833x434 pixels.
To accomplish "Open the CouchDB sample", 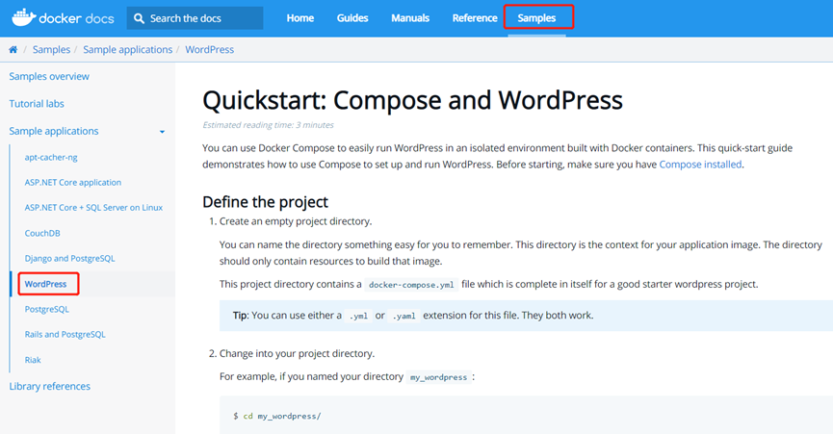I will [42, 233].
